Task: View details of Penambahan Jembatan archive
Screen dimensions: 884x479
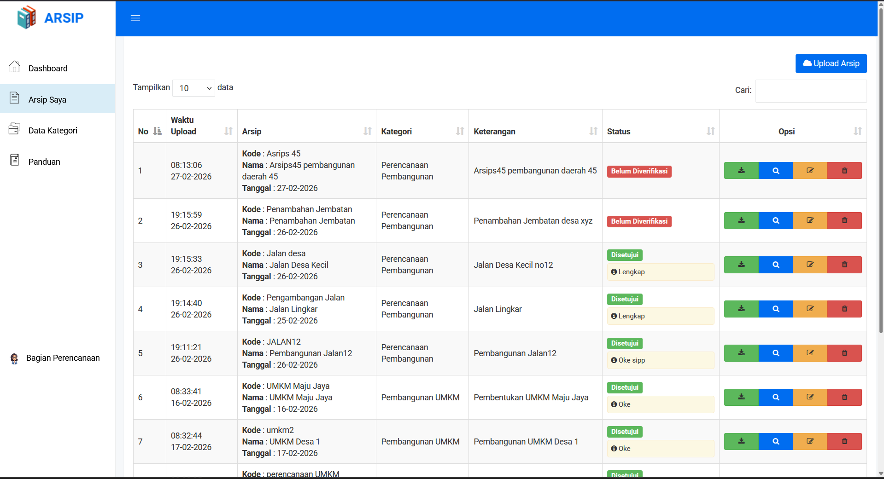Action: [776, 220]
